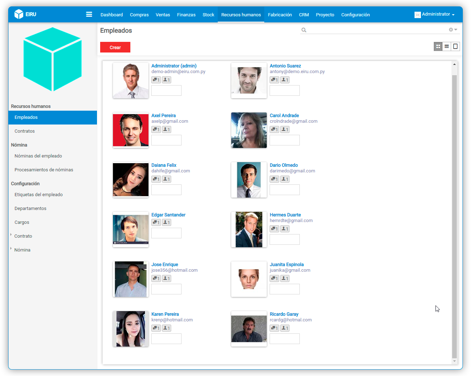This screenshot has height=376, width=471.
Task: Open the Dashboard menu
Action: [x=112, y=15]
